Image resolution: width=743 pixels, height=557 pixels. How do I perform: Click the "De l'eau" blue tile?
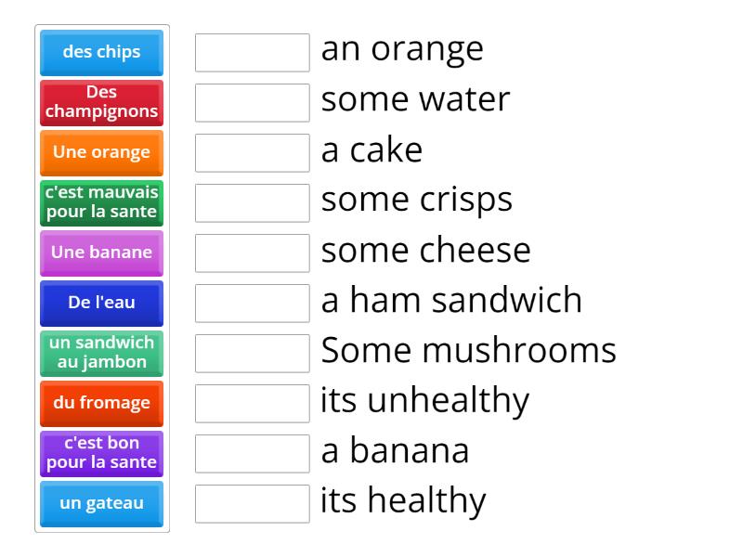point(101,303)
